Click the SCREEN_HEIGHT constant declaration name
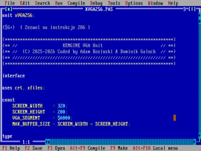Screen dimensions: 201x151 coord(29,112)
